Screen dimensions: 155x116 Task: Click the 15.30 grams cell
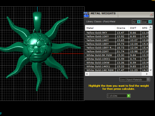pos(122,55)
